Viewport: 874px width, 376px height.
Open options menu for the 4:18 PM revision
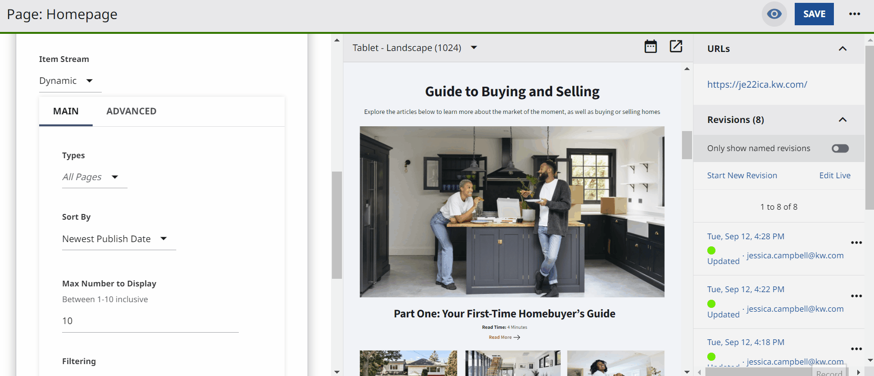click(856, 349)
